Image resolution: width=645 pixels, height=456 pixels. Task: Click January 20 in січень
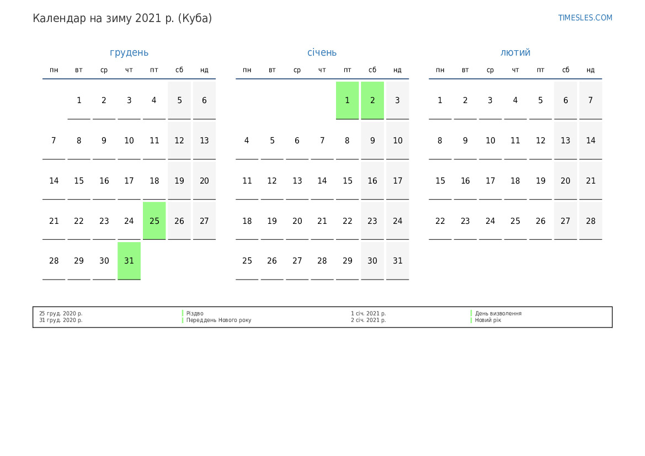(x=297, y=221)
